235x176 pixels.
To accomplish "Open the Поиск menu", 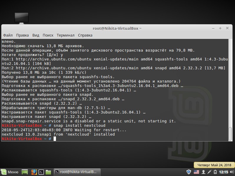I will [48, 35].
